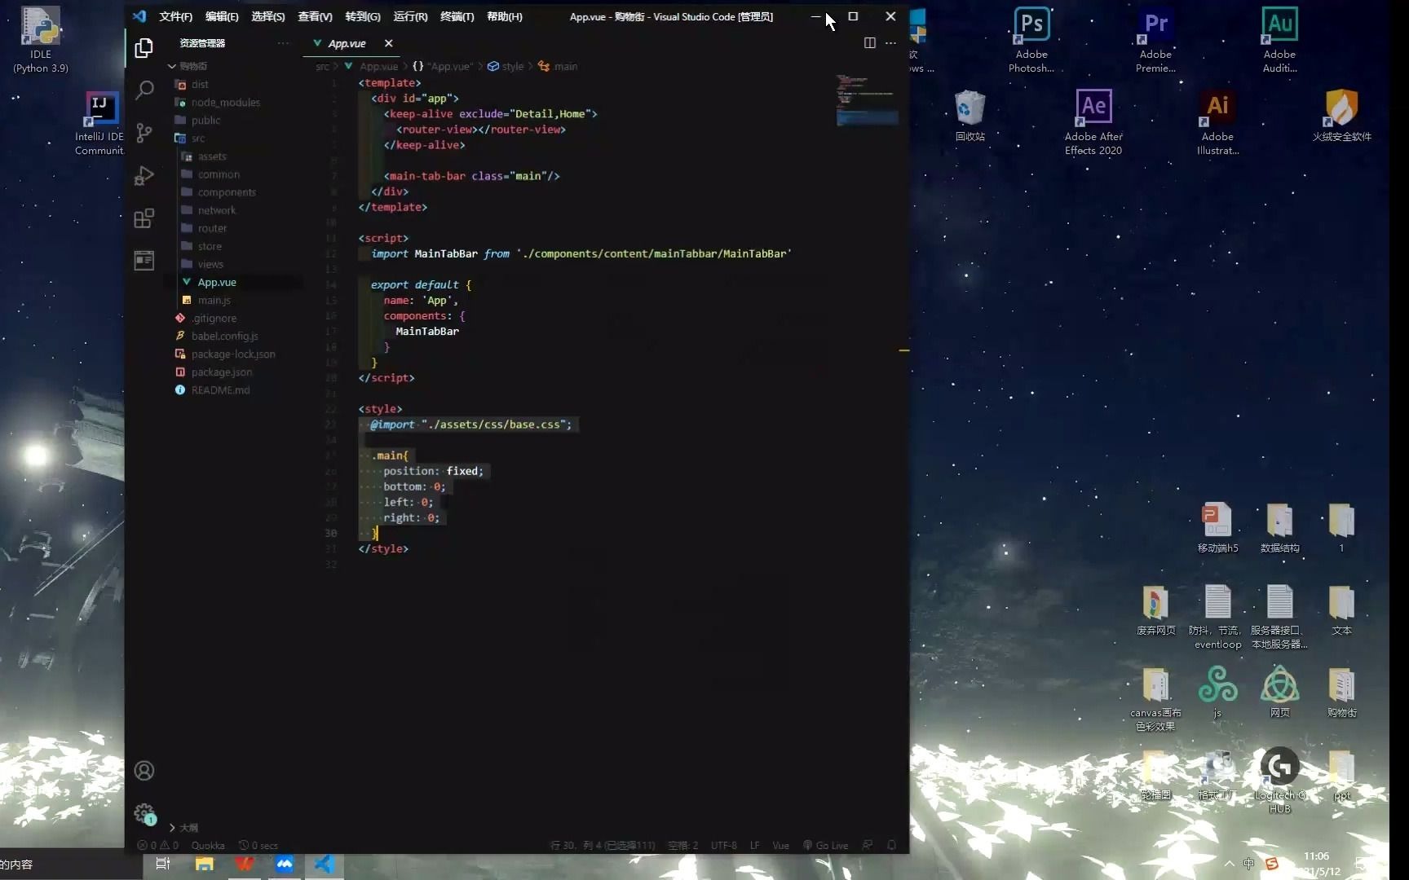Click the Quokka status bar item
1409x880 pixels.
click(208, 846)
